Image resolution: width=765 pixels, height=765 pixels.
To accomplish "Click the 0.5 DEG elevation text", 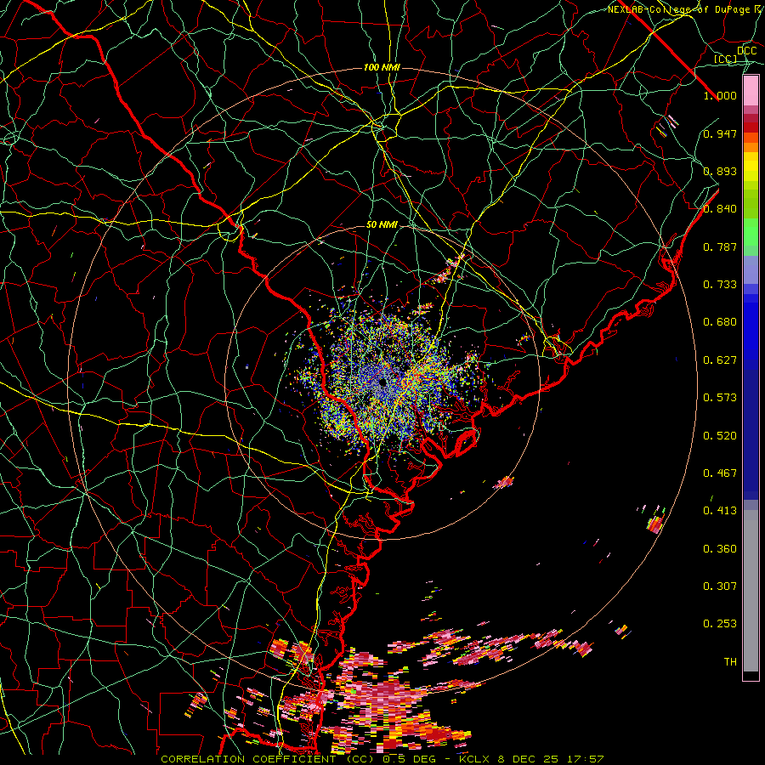I will pos(411,759).
